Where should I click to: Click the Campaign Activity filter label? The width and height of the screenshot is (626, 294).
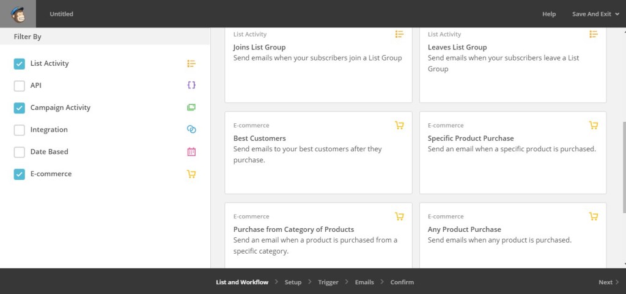click(61, 107)
